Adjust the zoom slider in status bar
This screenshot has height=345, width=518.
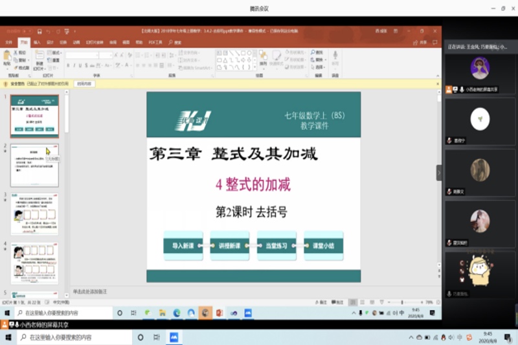click(x=402, y=302)
